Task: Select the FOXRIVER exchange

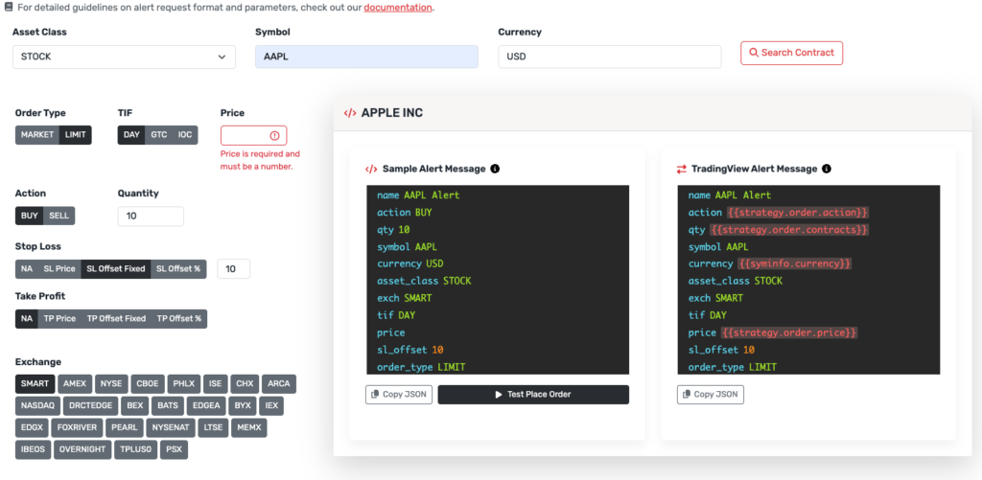Action: [77, 428]
